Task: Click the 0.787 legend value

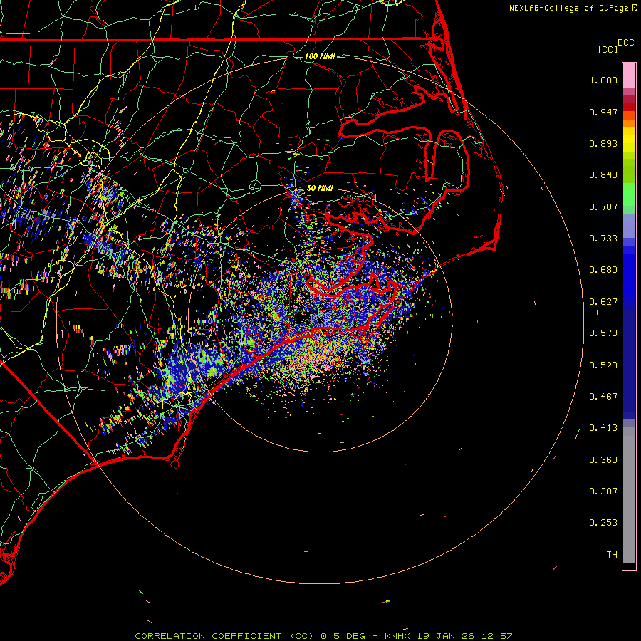Action: (x=603, y=207)
